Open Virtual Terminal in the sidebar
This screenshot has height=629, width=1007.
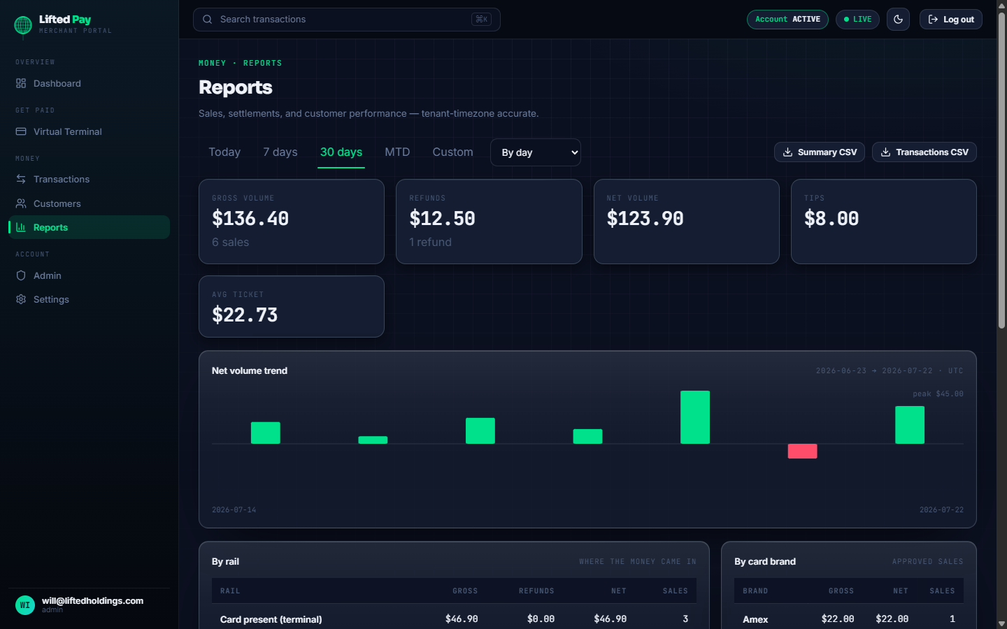tap(89, 131)
